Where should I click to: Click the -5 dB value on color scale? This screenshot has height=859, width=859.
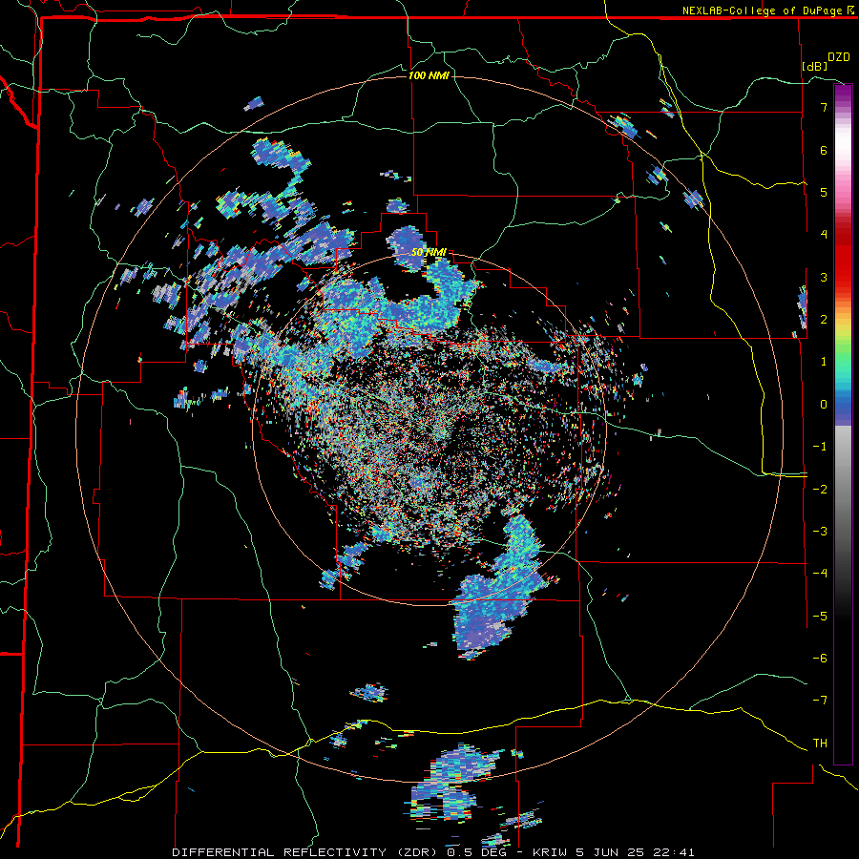click(x=820, y=616)
